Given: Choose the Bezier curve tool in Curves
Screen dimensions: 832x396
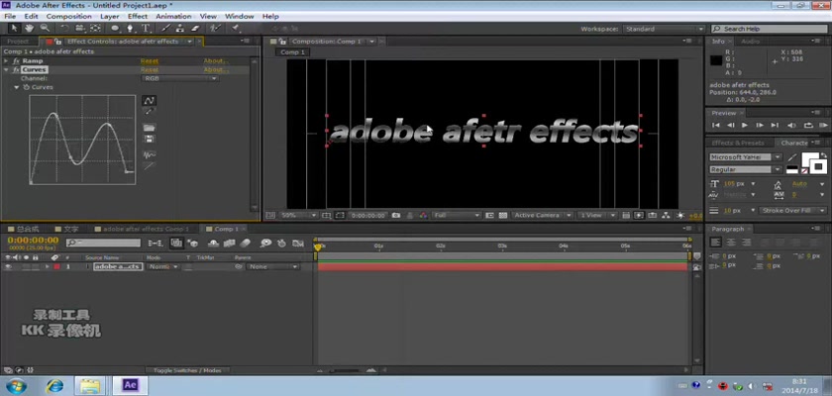Looking at the screenshot, I should [150, 100].
